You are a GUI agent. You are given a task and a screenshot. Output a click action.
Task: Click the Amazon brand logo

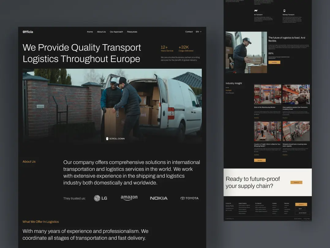(129, 198)
